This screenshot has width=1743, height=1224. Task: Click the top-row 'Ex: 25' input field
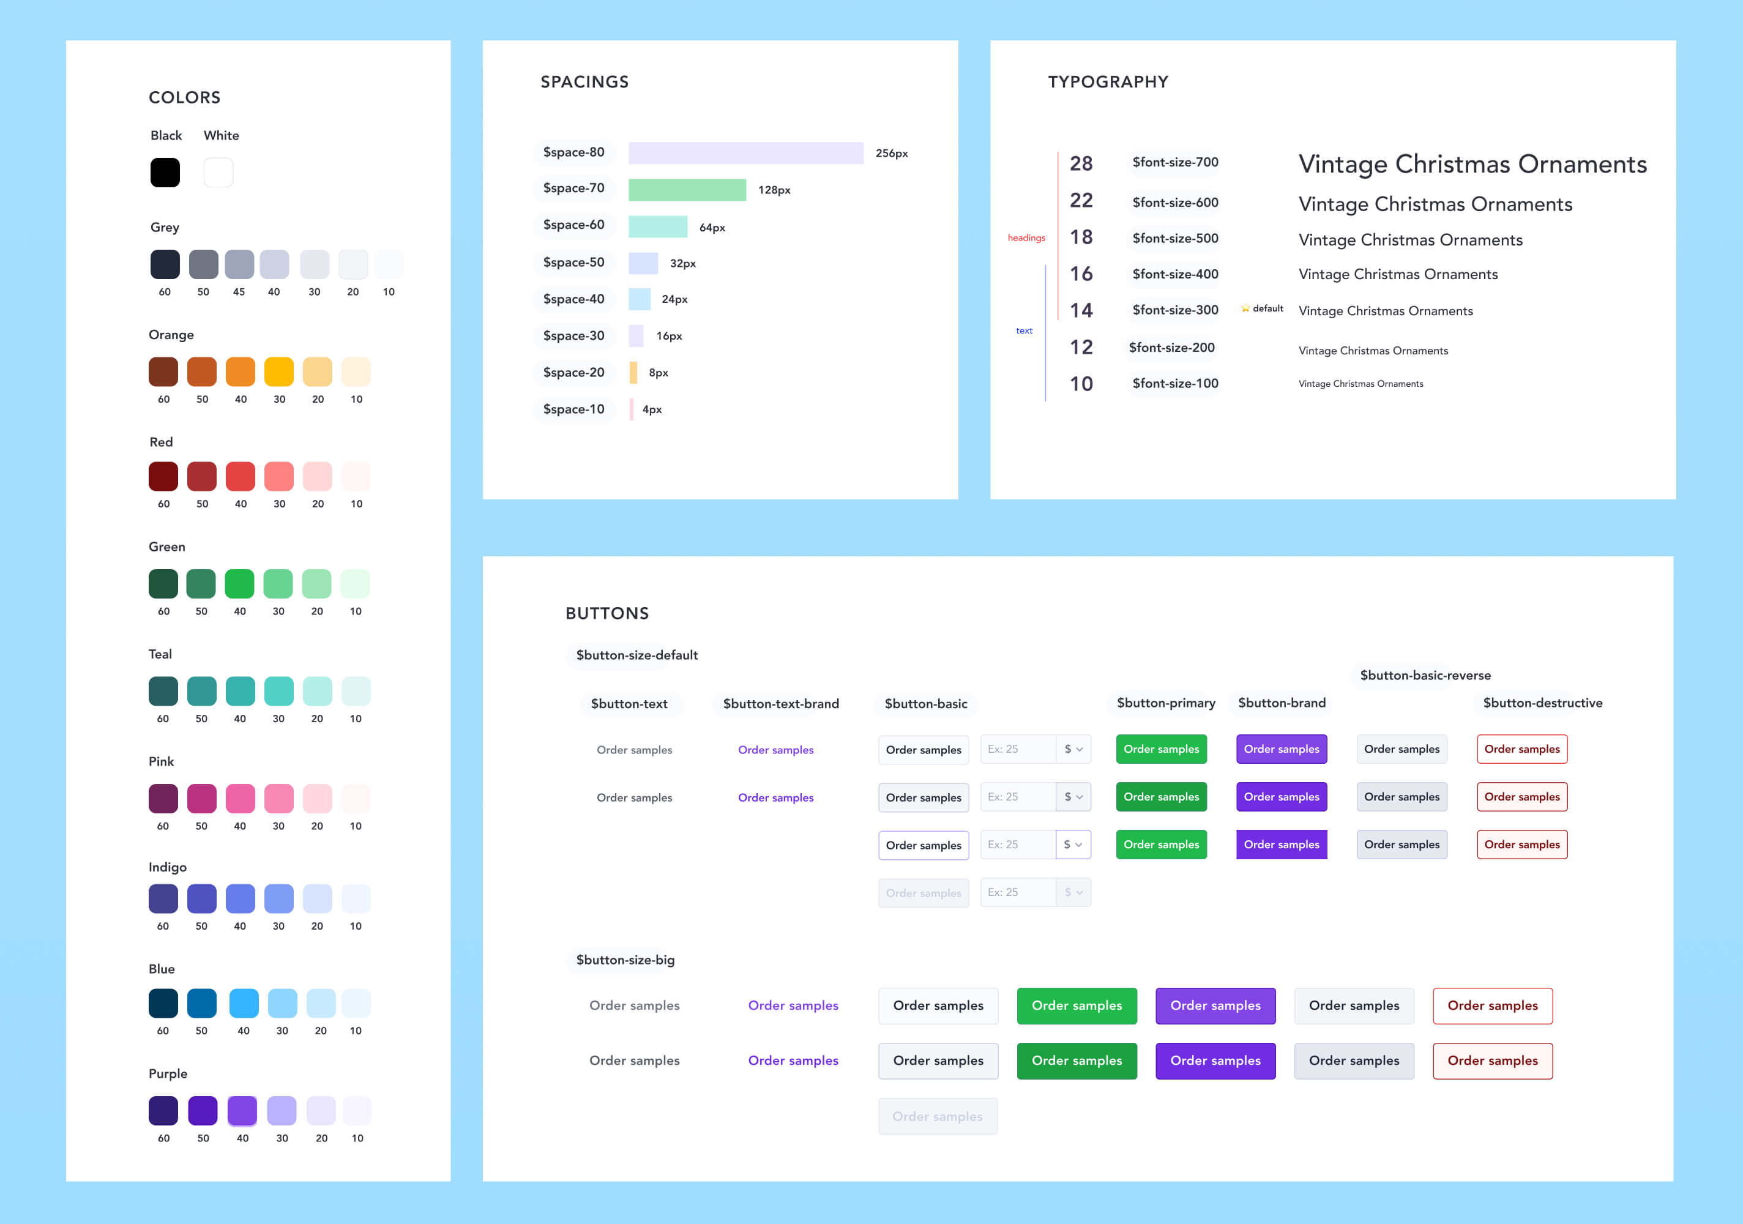pyautogui.click(x=1017, y=748)
